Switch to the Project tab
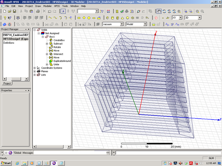 pos(7,83)
